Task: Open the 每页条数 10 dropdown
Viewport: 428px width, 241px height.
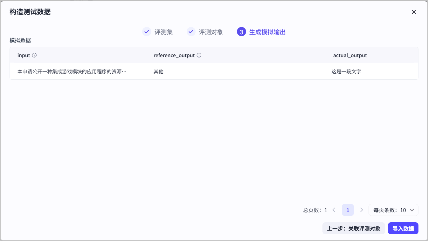Action: pos(393,210)
